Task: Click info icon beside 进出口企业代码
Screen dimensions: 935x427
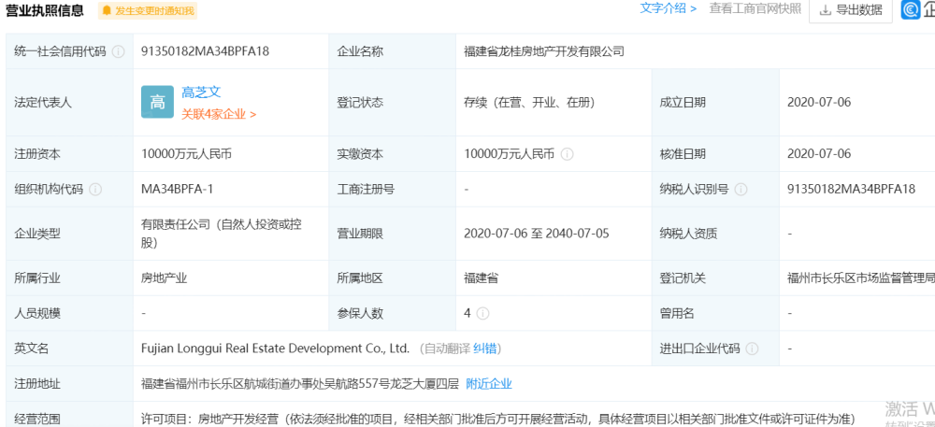Action: pyautogui.click(x=752, y=349)
